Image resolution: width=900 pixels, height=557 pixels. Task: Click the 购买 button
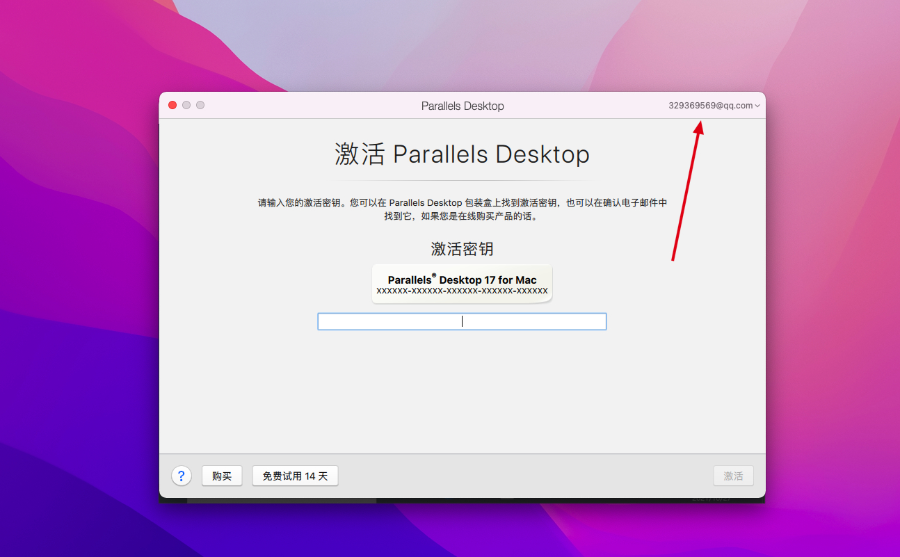coord(222,476)
